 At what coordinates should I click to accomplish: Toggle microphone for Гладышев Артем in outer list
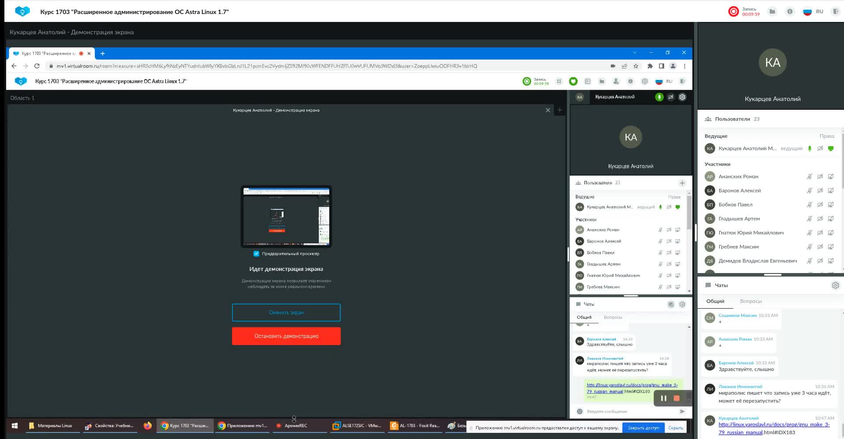809,219
